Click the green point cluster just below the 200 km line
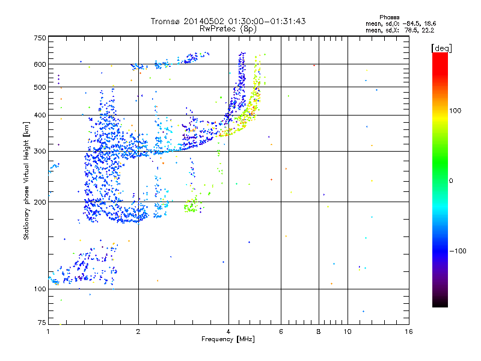This screenshot has width=481, height=361. coord(191,206)
